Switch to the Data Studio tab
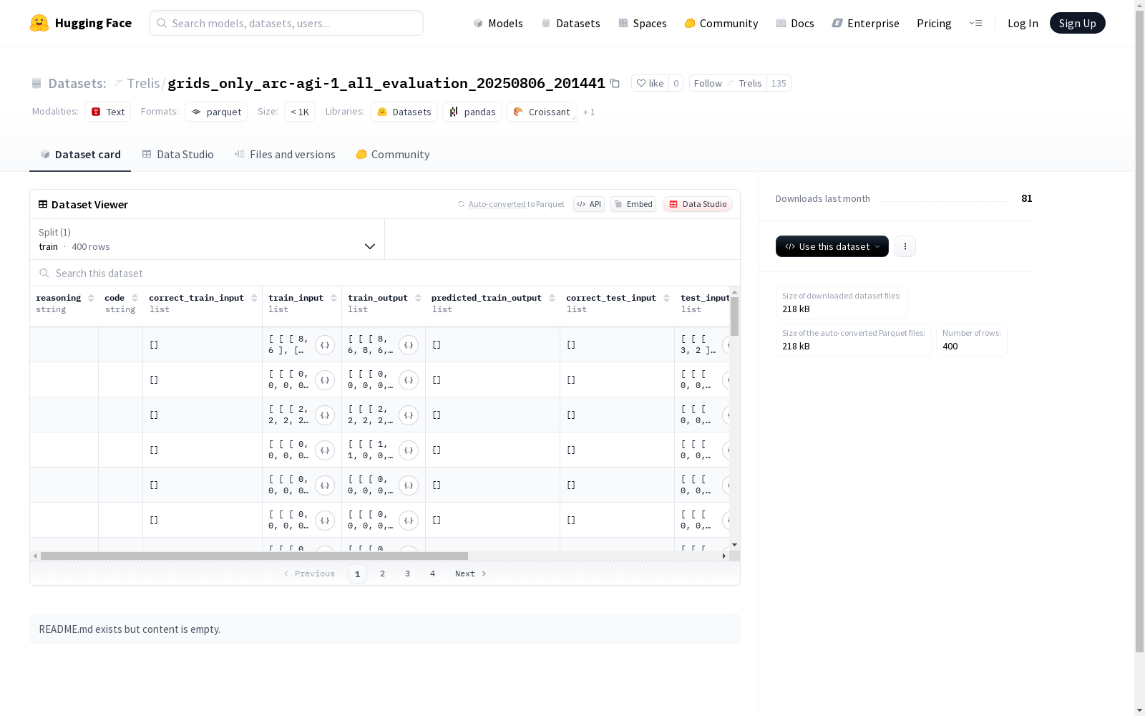Screen dimensions: 1145x716 (177, 154)
